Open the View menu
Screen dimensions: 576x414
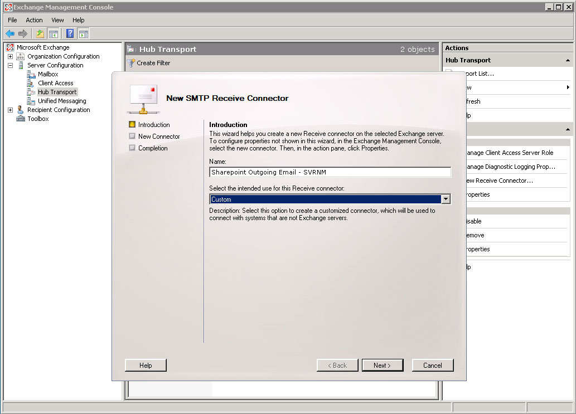pos(57,20)
